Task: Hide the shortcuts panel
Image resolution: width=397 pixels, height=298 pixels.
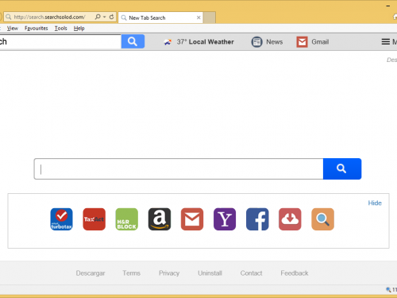Action: [x=375, y=203]
